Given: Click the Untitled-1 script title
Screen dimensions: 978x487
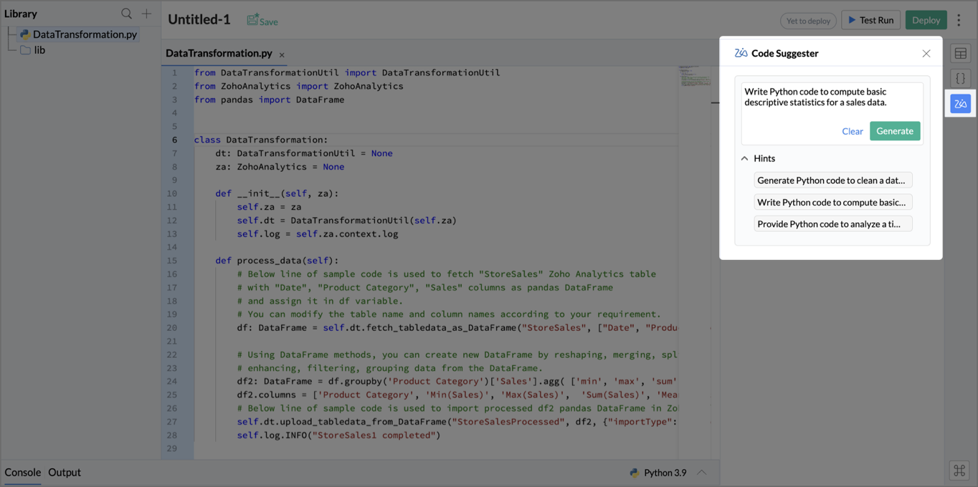Looking at the screenshot, I should tap(199, 19).
